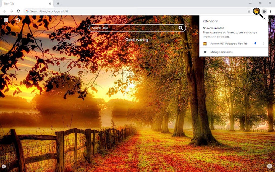Select the New Tab browser tab

(x=27, y=4)
